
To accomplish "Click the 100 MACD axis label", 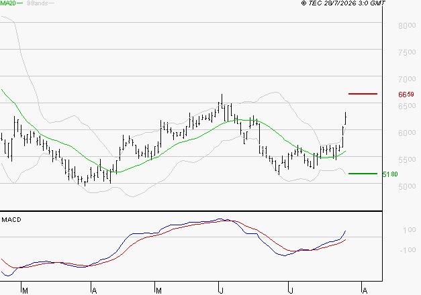I will point(410,230).
